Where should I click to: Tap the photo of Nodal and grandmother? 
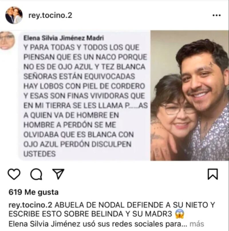pos(190,95)
